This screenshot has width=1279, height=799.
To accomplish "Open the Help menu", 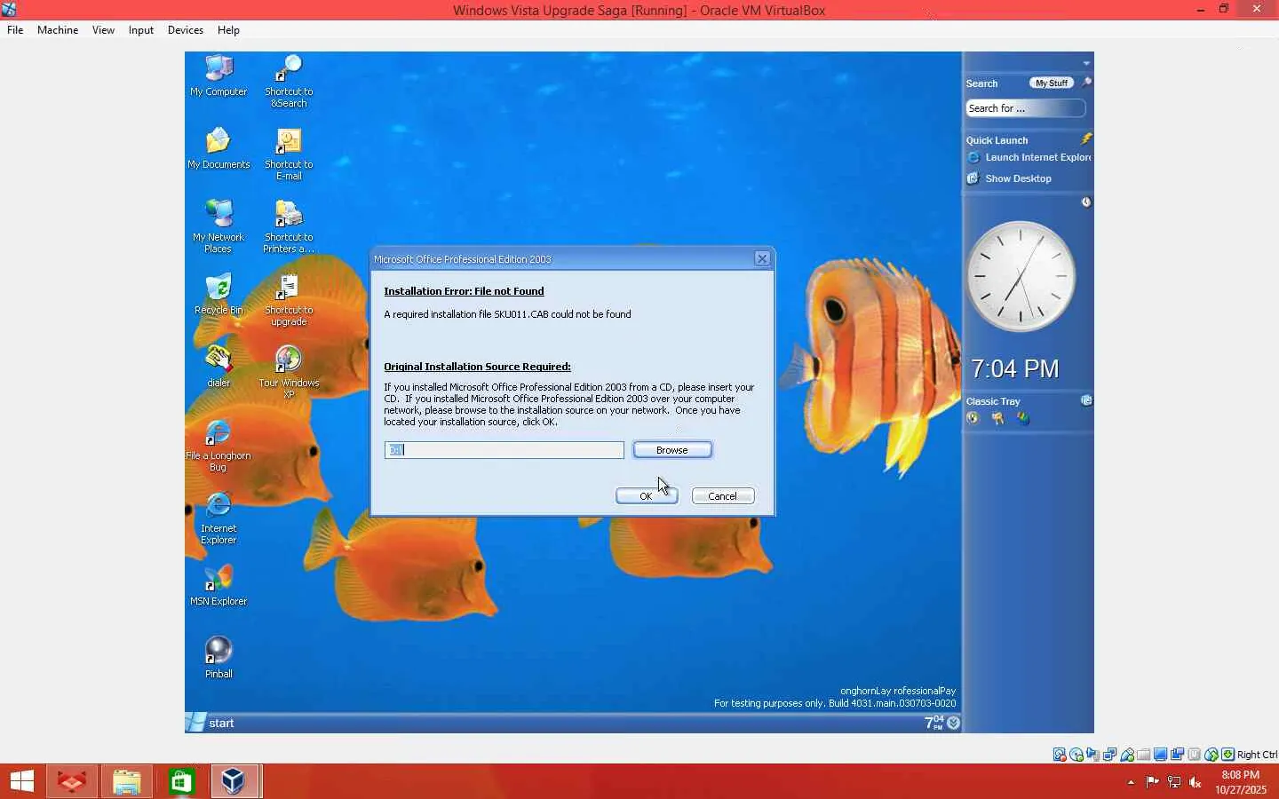I will click(228, 30).
